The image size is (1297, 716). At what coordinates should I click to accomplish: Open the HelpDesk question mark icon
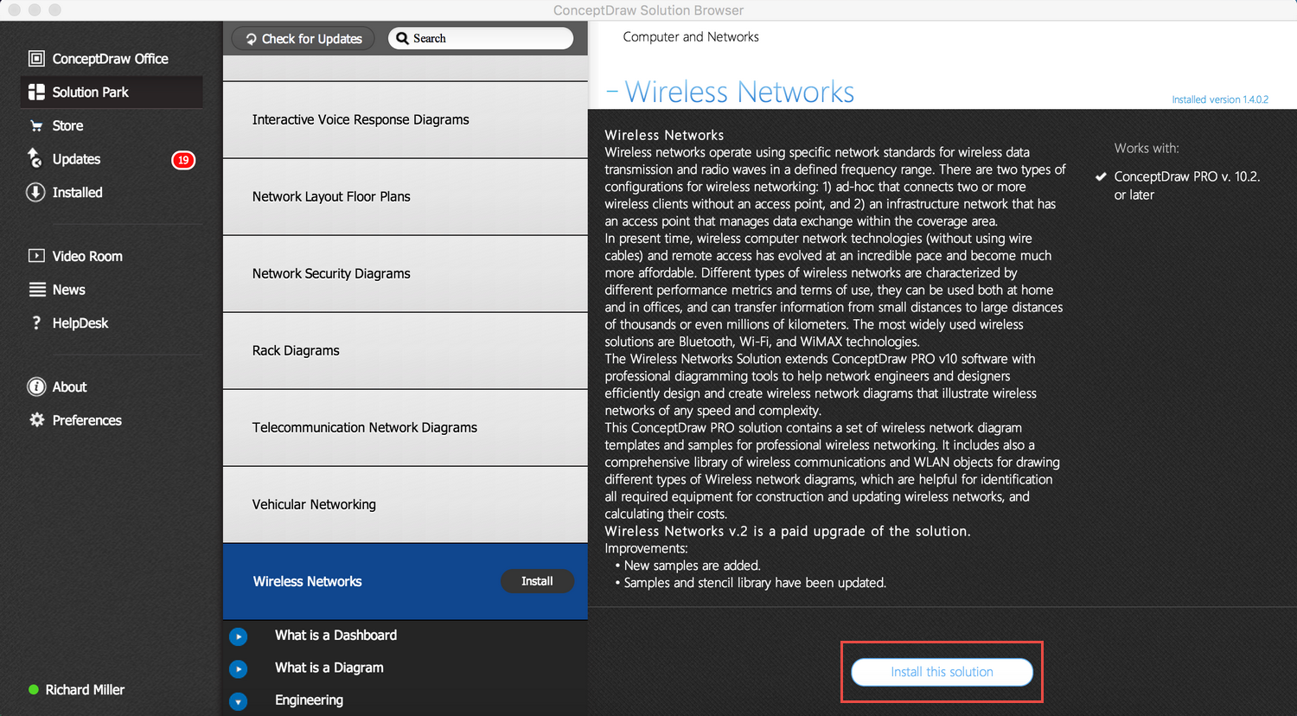36,323
